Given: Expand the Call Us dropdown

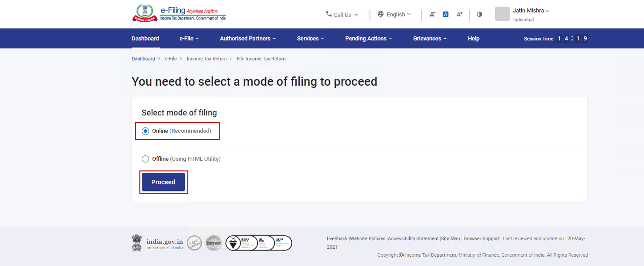Looking at the screenshot, I should tap(342, 14).
